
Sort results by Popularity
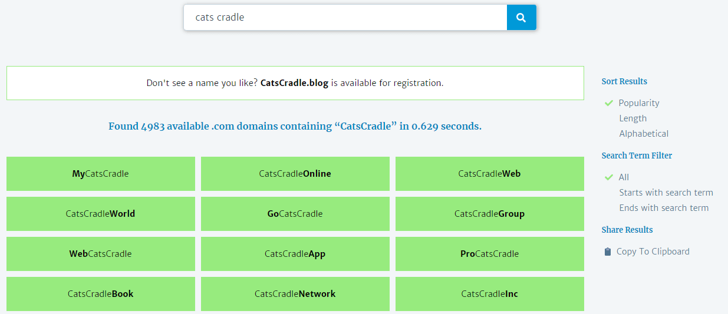point(639,103)
